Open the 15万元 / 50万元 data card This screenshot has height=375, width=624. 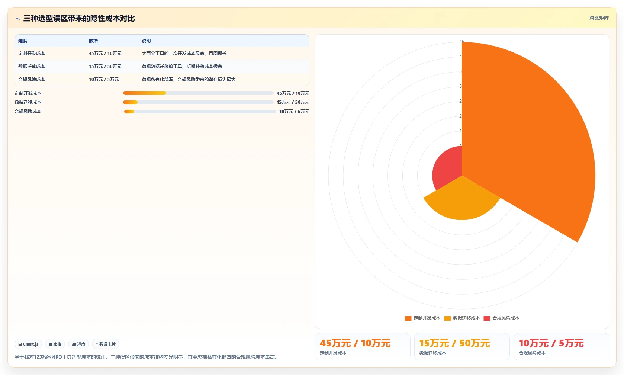(x=462, y=347)
